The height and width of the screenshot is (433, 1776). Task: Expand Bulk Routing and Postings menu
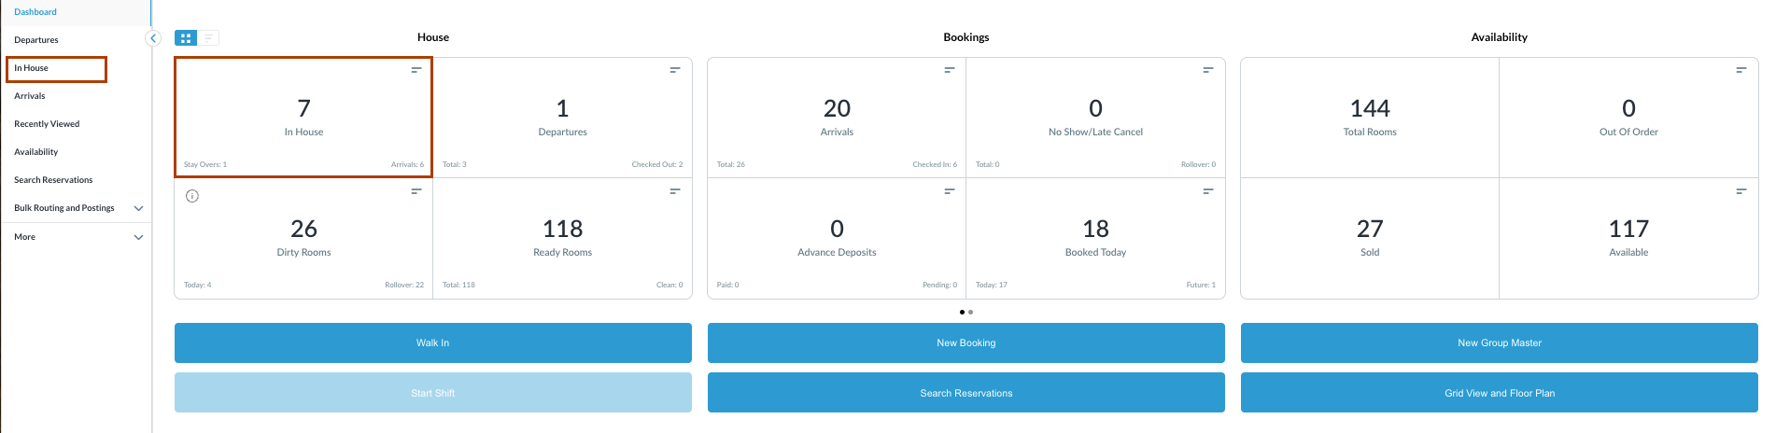point(139,208)
